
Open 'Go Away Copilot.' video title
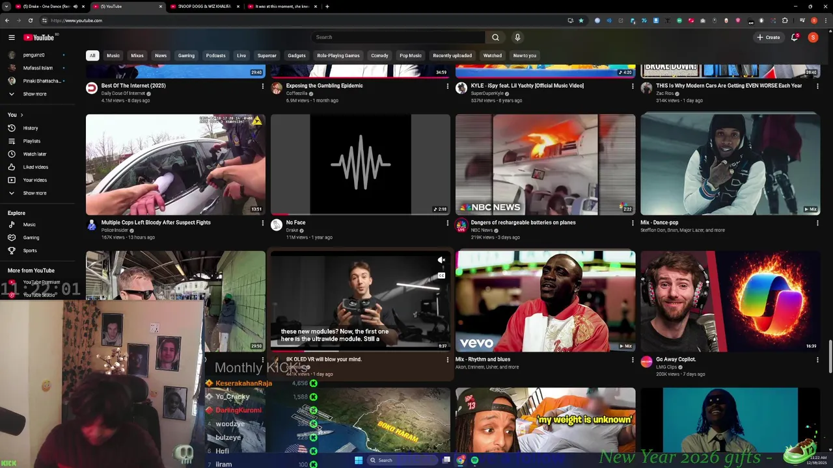click(x=676, y=359)
